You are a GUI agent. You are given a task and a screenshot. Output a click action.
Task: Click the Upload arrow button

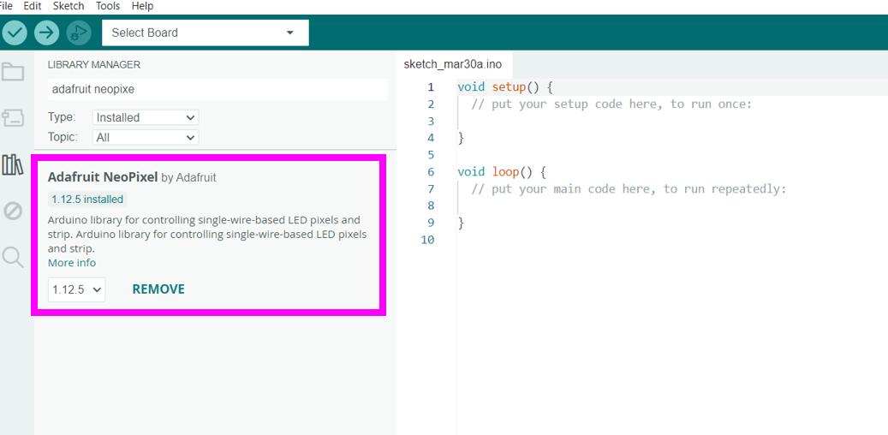pos(46,33)
